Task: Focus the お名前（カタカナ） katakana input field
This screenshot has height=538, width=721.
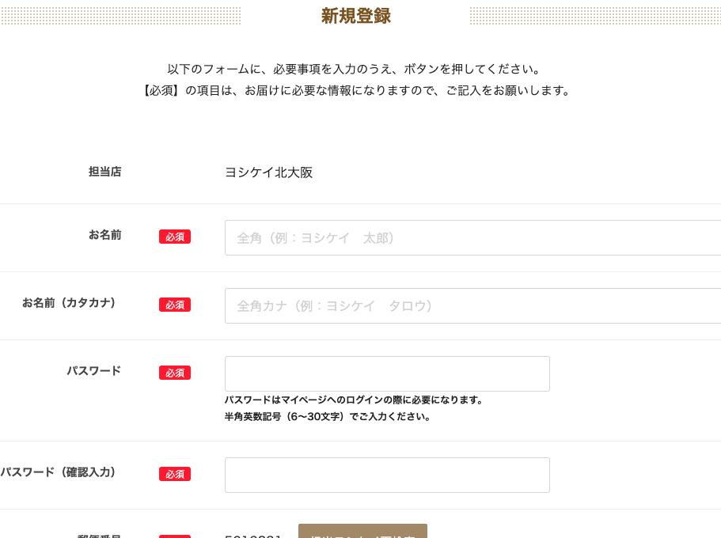Action: click(472, 305)
